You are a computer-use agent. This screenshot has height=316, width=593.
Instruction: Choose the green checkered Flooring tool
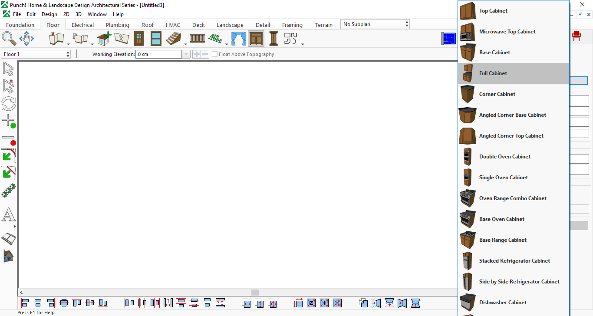pyautogui.click(x=215, y=39)
